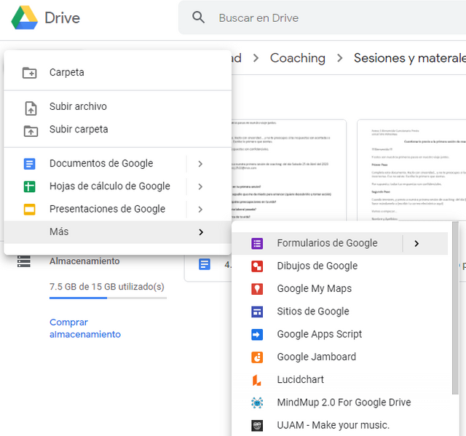This screenshot has width=466, height=436.
Task: Click the folder upload icon
Action: (x=31, y=131)
